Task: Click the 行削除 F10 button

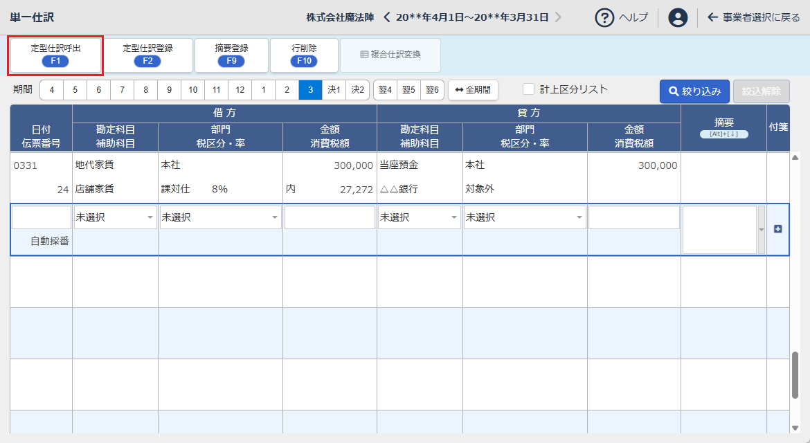Action: tap(304, 55)
